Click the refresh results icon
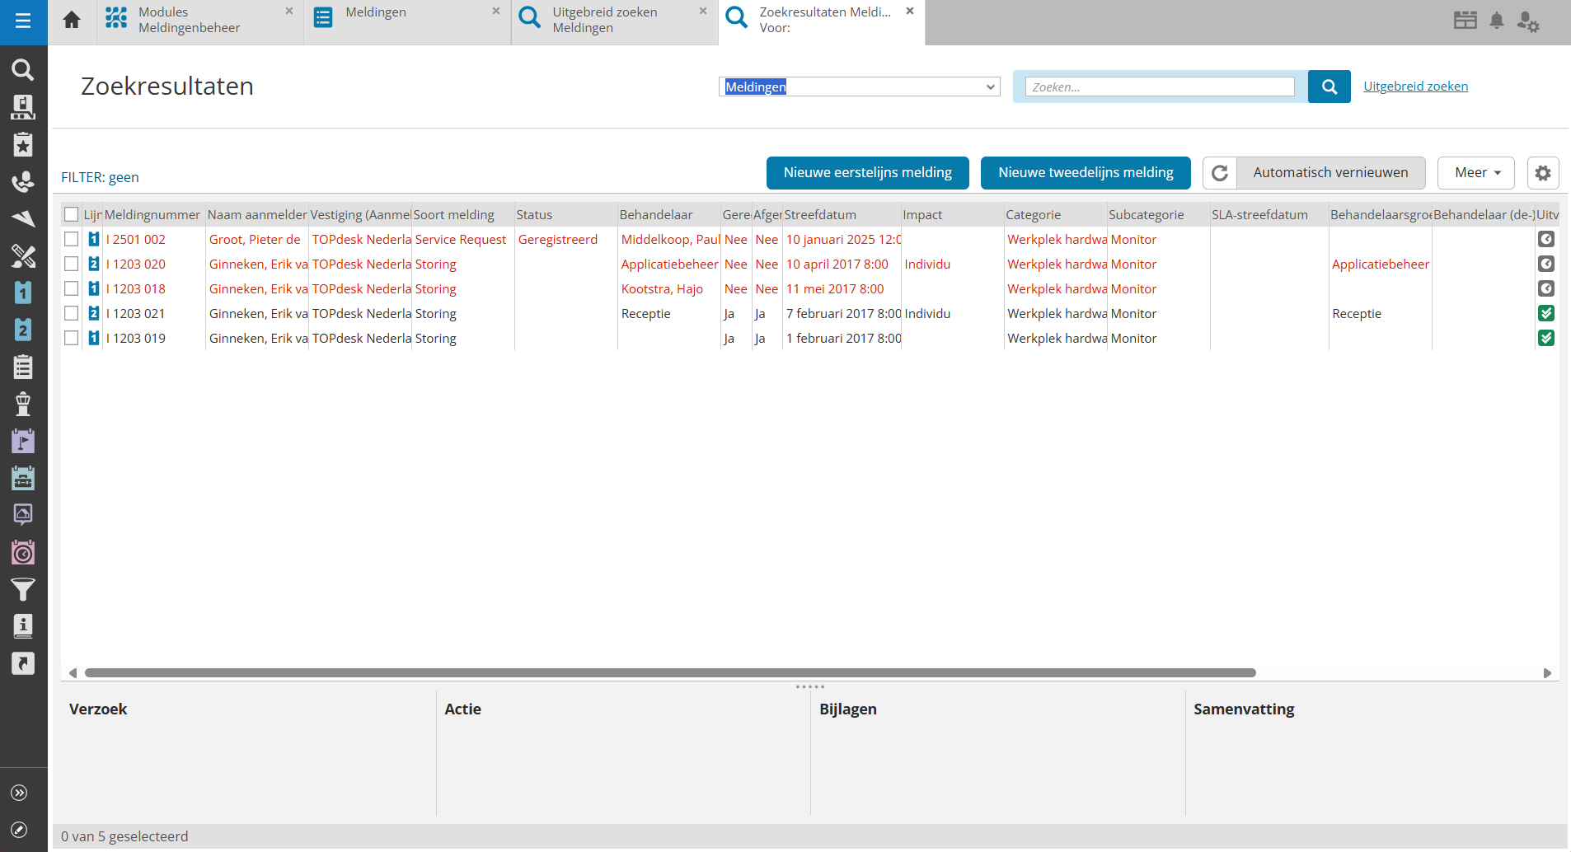 [1220, 173]
